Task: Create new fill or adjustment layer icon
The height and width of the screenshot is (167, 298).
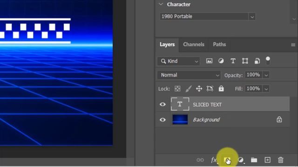Action: click(x=241, y=160)
